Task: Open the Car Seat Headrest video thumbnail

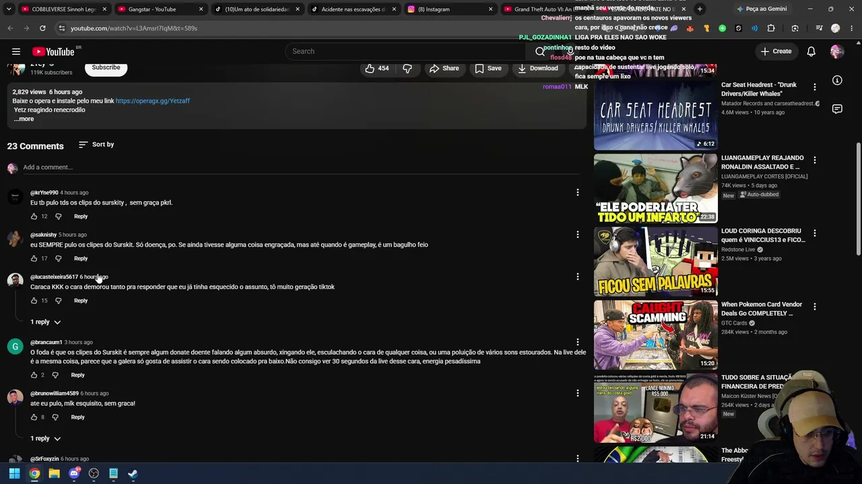Action: [655, 116]
